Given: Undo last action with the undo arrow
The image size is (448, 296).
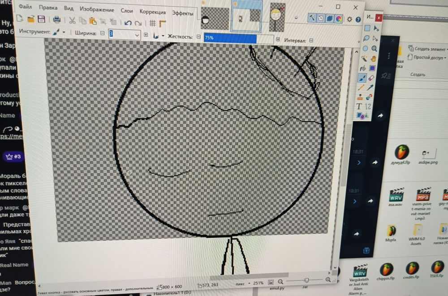Looking at the screenshot, I should (128, 22).
